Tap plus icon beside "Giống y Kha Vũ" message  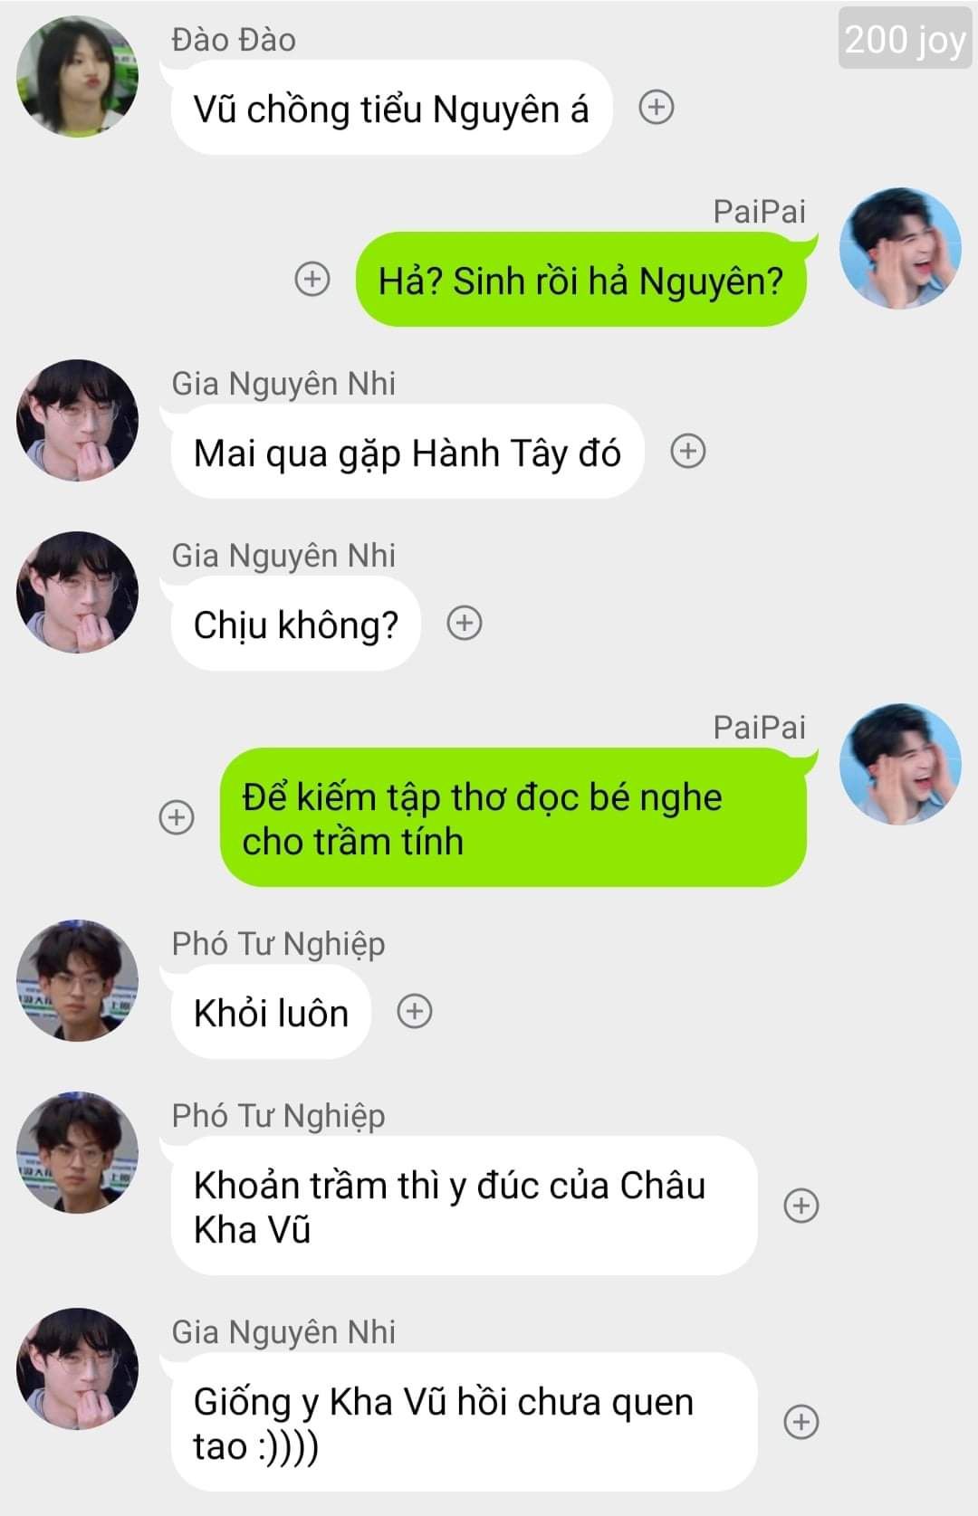pos(801,1422)
